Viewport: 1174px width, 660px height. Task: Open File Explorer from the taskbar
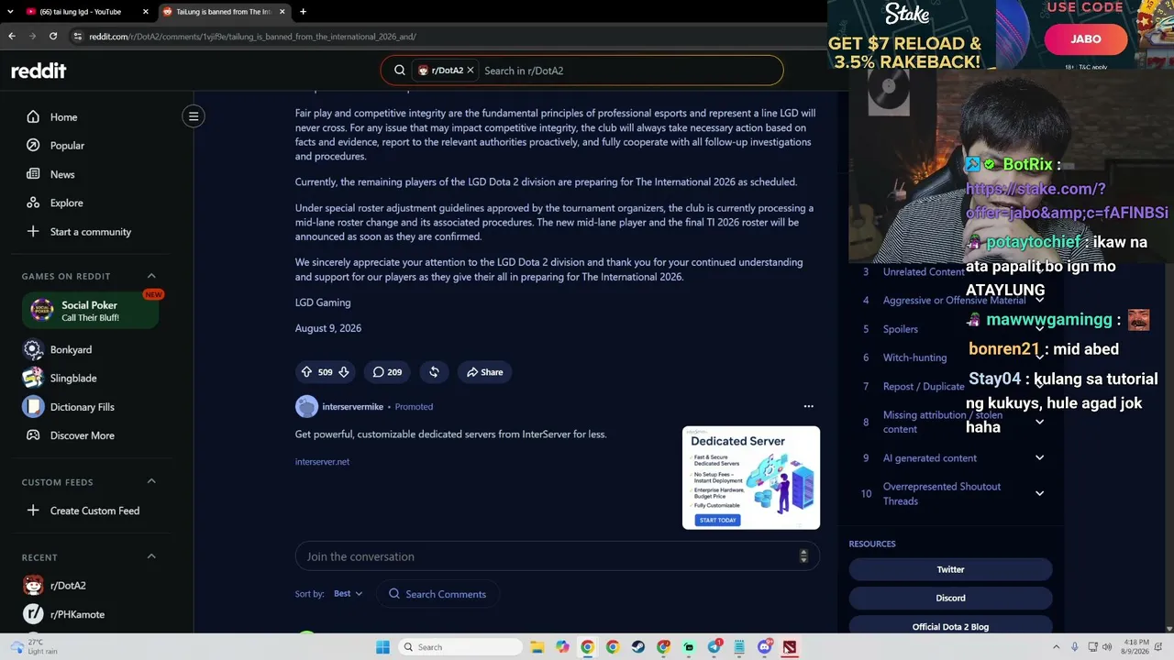tap(537, 647)
